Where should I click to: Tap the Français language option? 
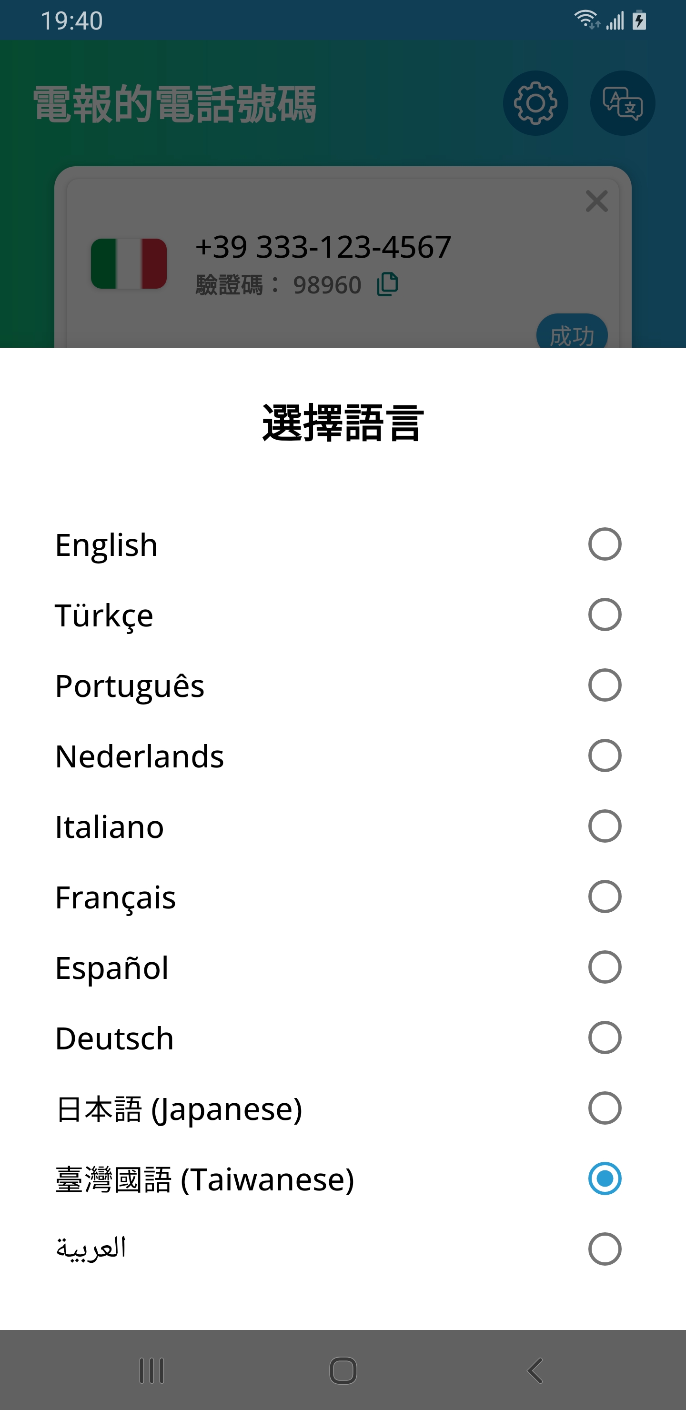coord(115,897)
